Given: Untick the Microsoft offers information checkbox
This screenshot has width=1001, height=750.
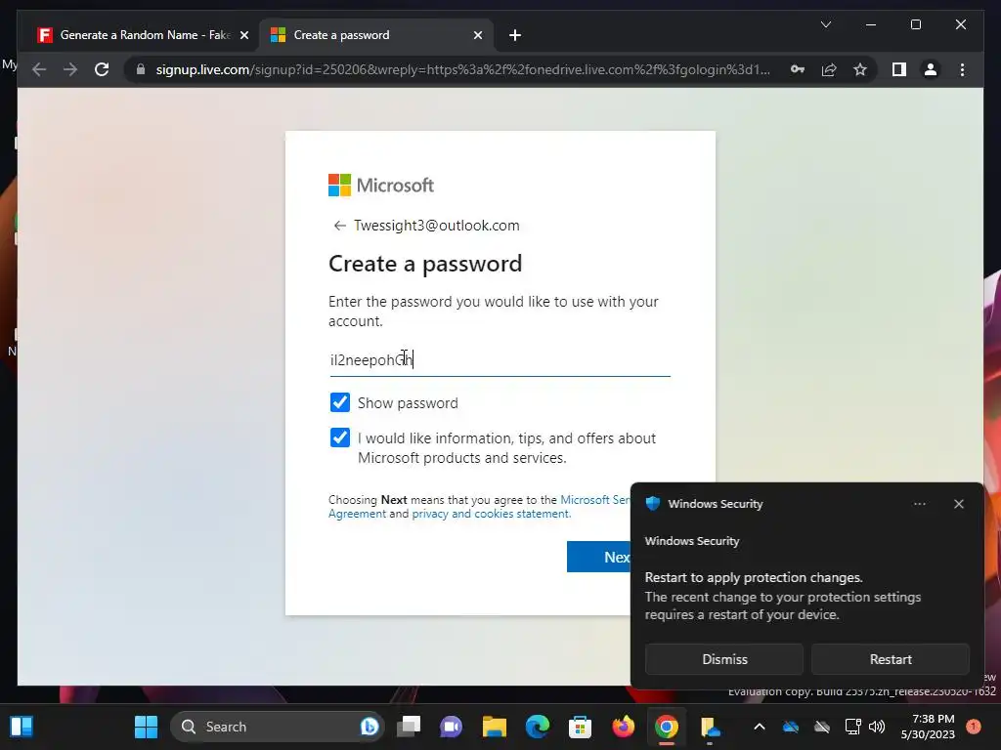Looking at the screenshot, I should point(339,437).
